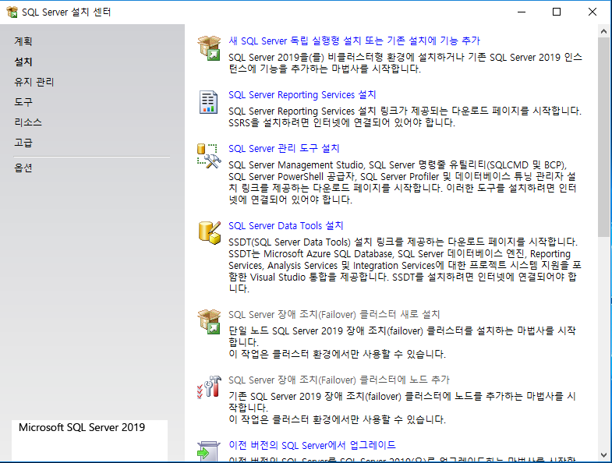Click the upgrade from previous version icon
This screenshot has width=612, height=463.
tap(209, 451)
